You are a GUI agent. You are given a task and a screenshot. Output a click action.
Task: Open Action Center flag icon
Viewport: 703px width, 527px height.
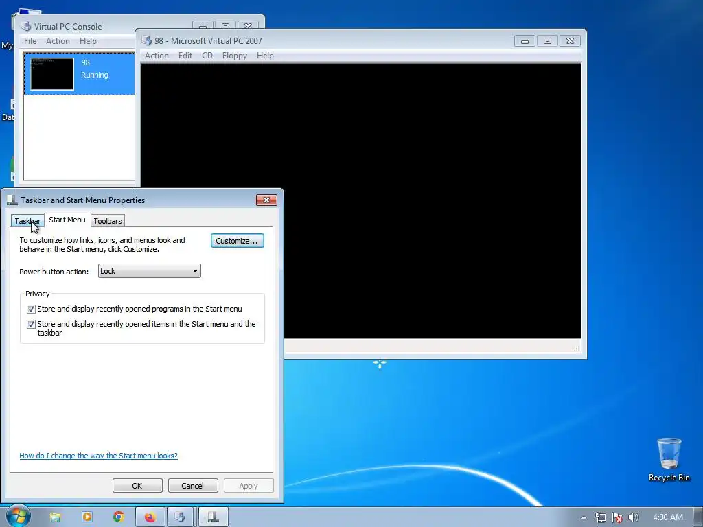[617, 517]
